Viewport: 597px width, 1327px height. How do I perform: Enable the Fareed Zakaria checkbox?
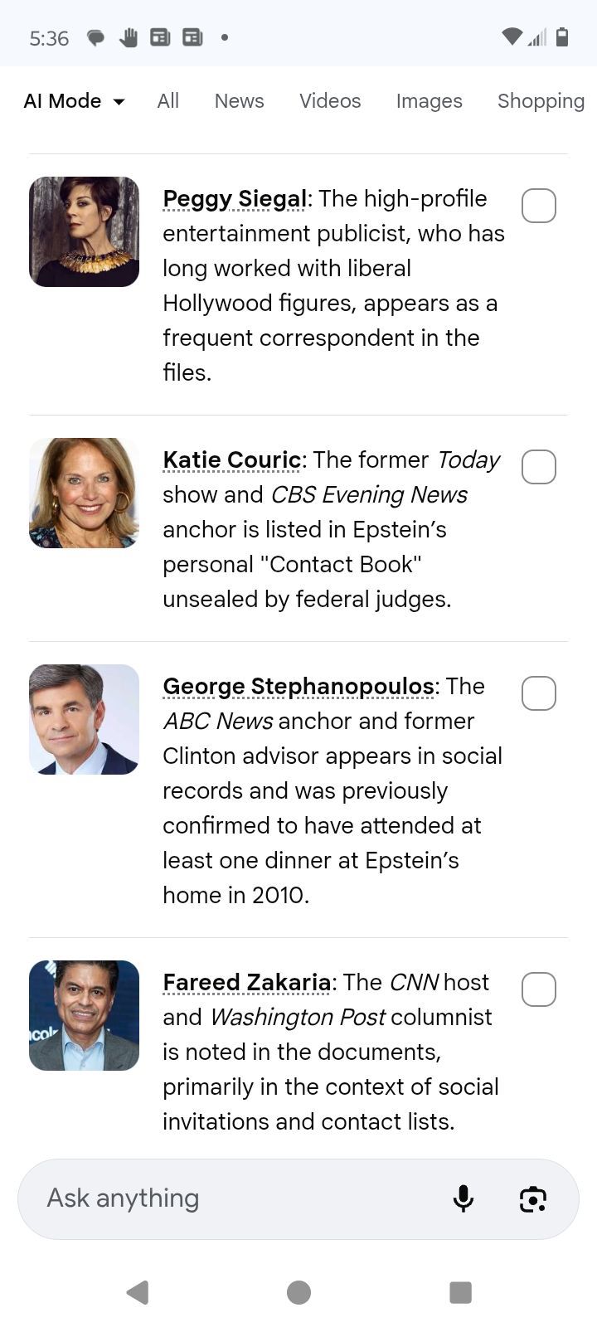coord(538,989)
